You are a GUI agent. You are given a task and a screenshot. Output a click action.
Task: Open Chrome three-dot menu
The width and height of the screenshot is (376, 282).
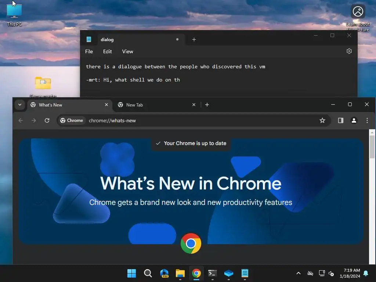(367, 120)
